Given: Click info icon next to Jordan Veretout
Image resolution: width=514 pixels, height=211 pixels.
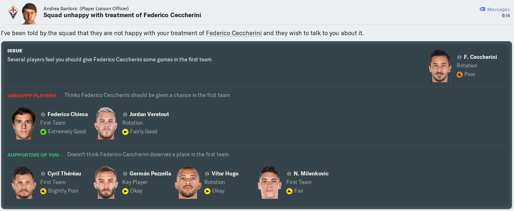Looking at the screenshot, I should (125, 114).
